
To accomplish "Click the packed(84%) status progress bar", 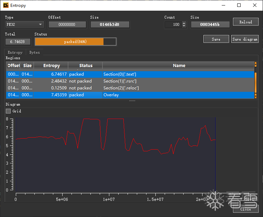I will (x=76, y=42).
